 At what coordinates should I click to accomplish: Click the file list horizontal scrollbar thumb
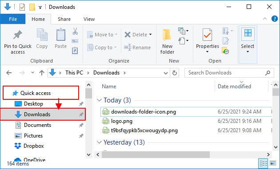point(156,154)
